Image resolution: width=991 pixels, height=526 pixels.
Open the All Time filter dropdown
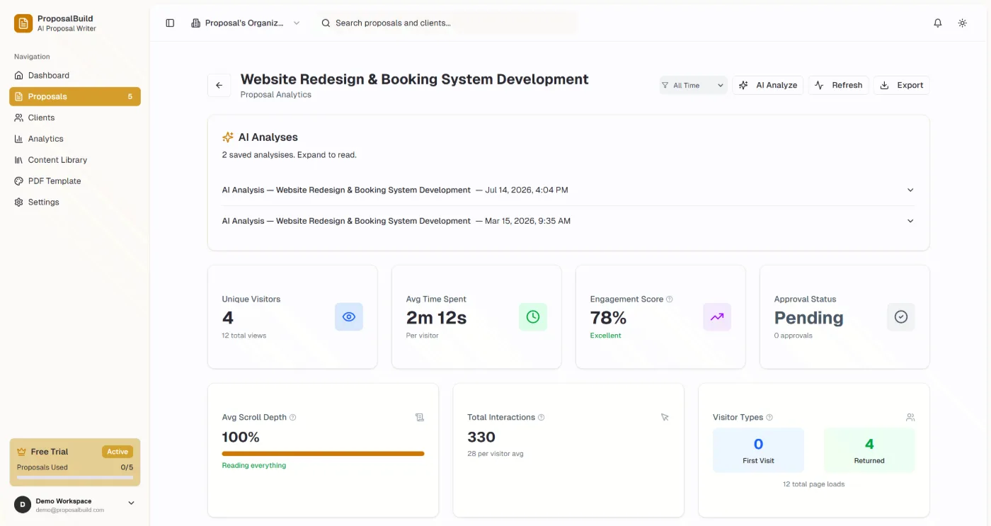[x=693, y=85]
